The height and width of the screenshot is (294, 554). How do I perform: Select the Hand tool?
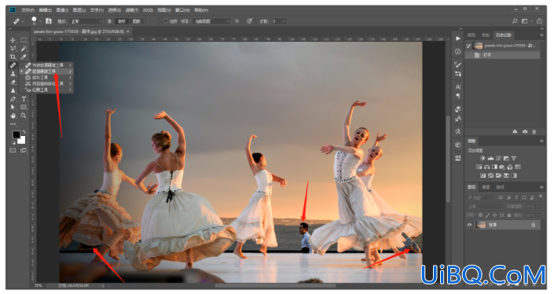pos(13,116)
